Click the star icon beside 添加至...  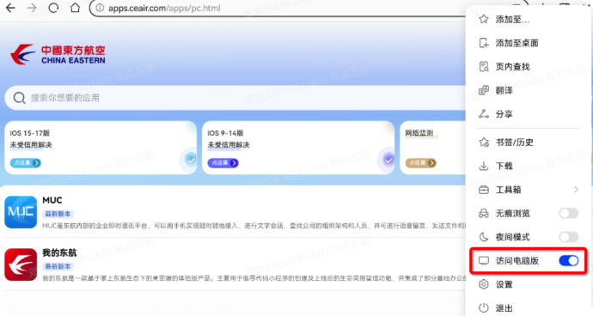click(x=484, y=19)
